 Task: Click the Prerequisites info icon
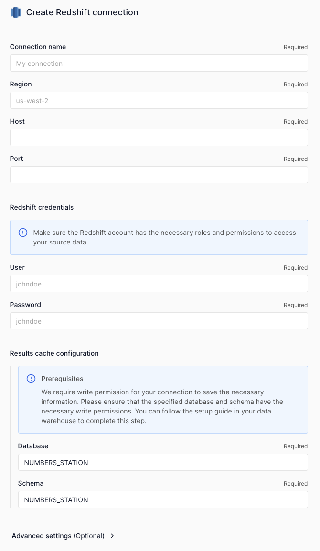click(x=31, y=378)
